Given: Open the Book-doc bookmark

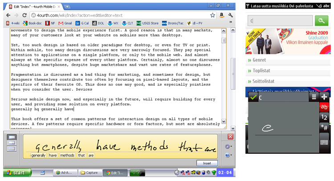Looking at the screenshot, I should pyautogui.click(x=33, y=23).
